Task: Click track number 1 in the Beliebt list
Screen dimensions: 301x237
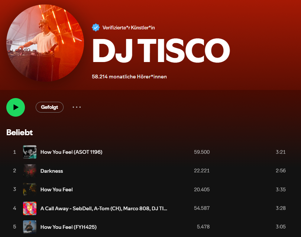Action: click(x=14, y=152)
